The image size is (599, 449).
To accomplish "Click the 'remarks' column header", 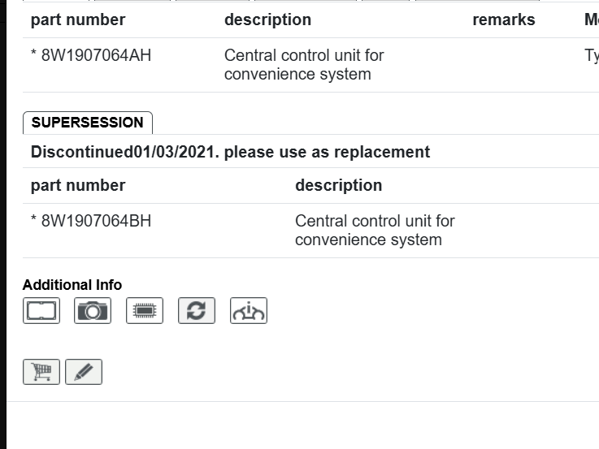I will (x=504, y=19).
